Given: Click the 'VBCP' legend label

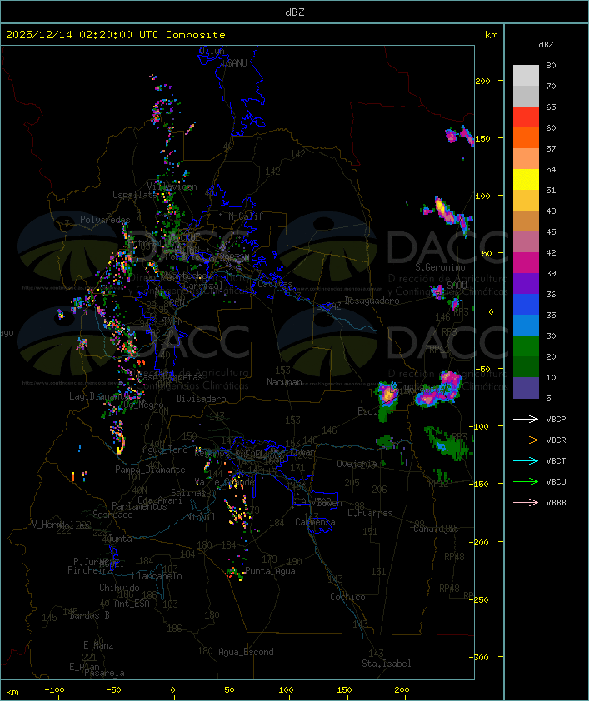Looking at the screenshot, I should tap(556, 419).
